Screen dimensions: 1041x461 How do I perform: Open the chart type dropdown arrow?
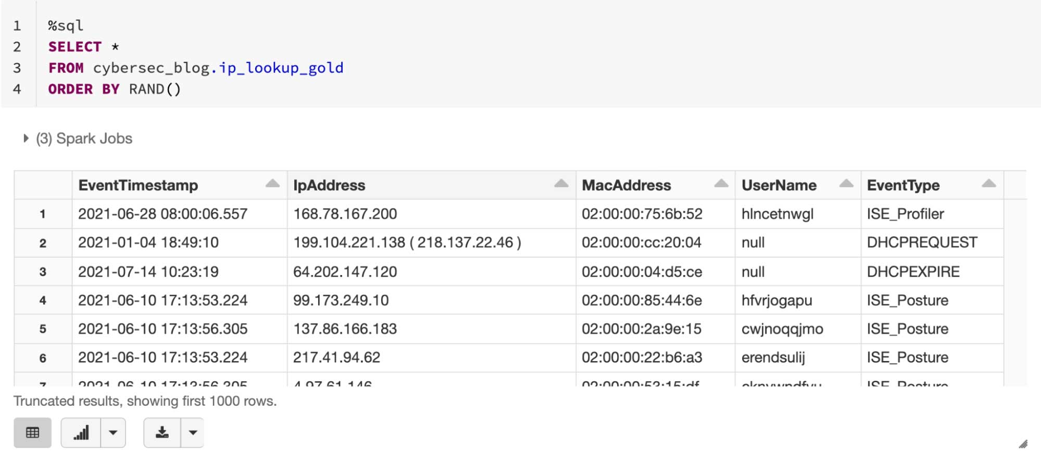(x=113, y=433)
